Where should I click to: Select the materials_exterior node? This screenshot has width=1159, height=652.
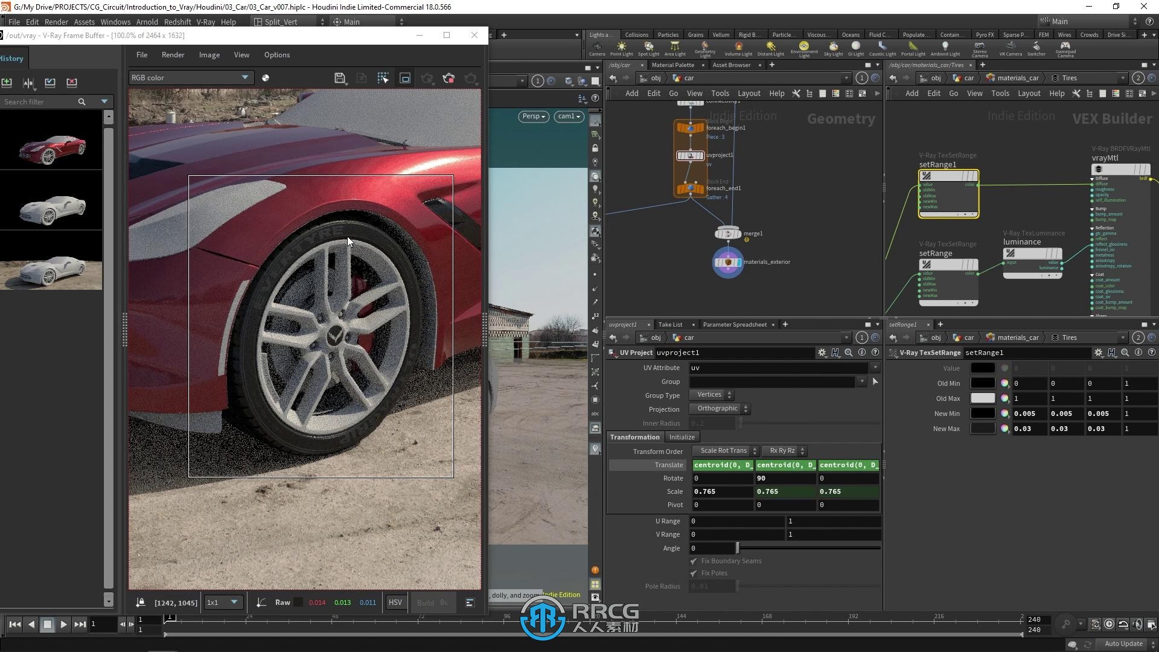coord(728,263)
